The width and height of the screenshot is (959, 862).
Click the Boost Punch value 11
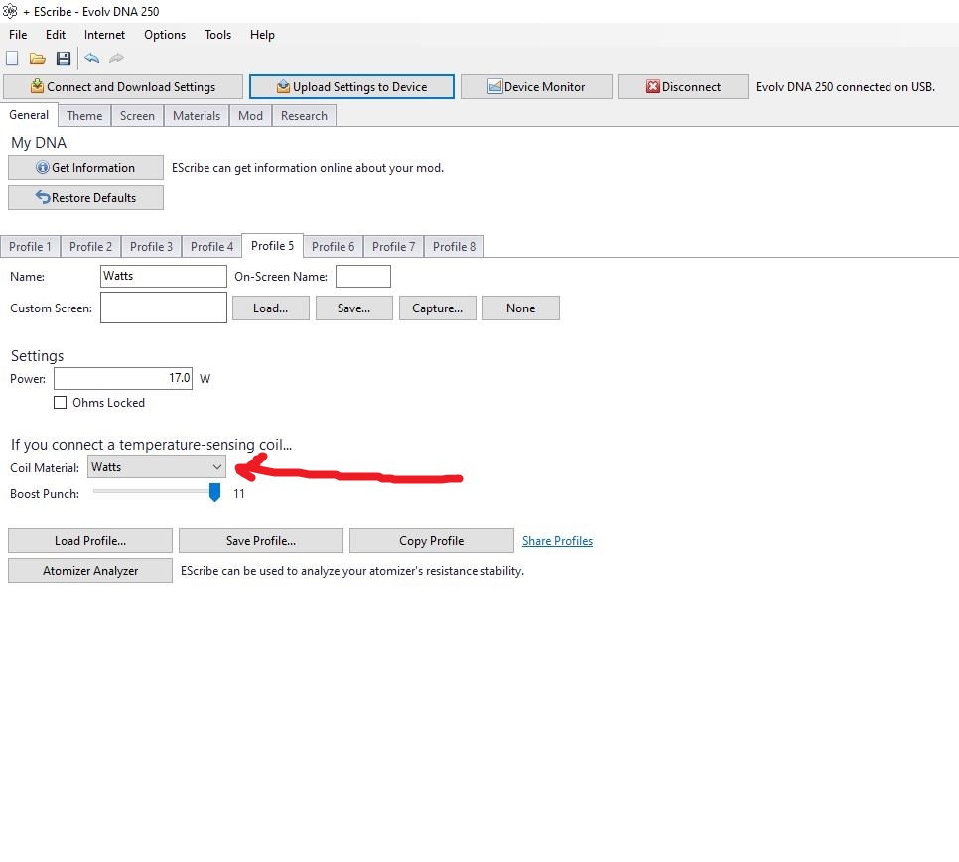[x=239, y=494]
